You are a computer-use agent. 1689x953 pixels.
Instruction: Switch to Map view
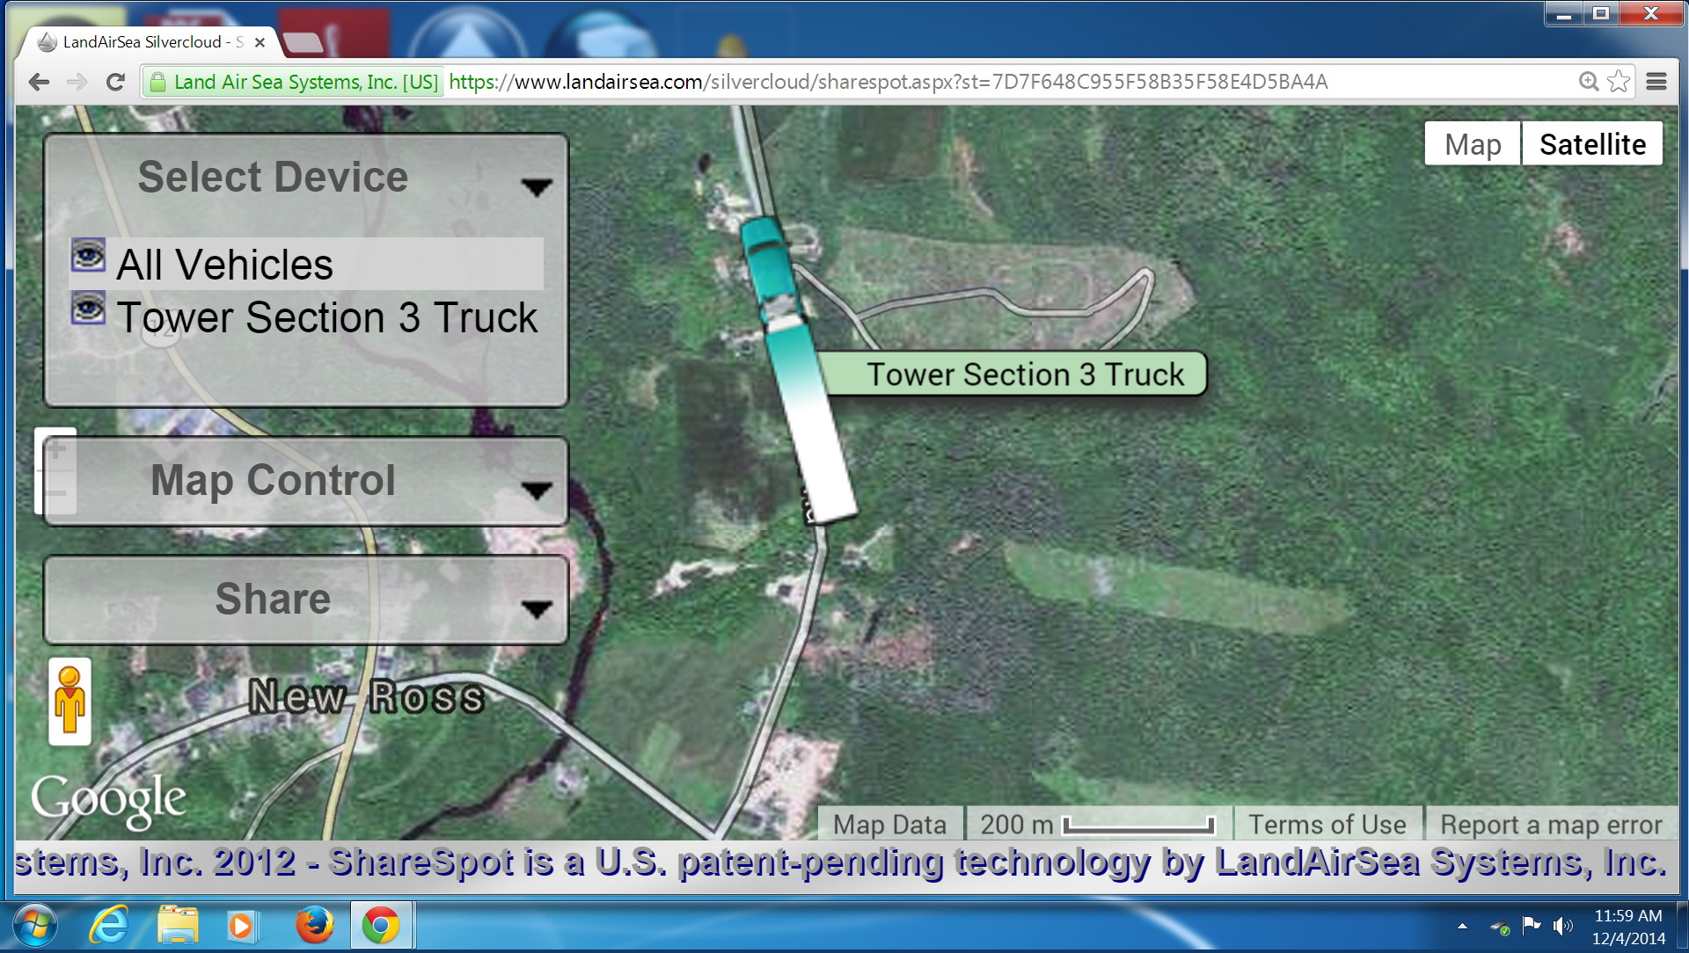1473,144
